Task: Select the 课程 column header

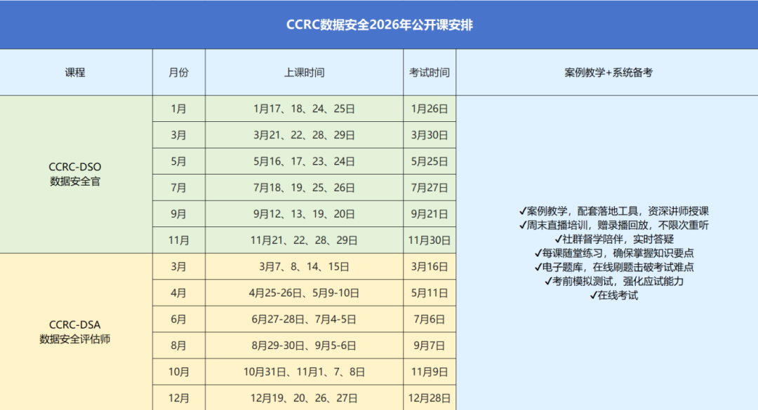Action: click(76, 72)
